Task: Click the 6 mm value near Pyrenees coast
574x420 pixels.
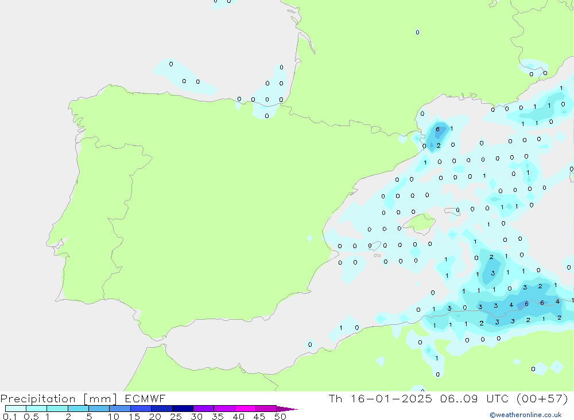Action: click(x=437, y=129)
